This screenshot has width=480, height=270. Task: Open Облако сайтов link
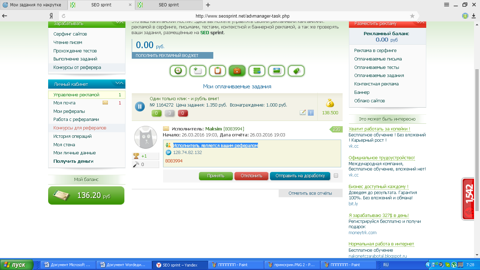click(370, 101)
